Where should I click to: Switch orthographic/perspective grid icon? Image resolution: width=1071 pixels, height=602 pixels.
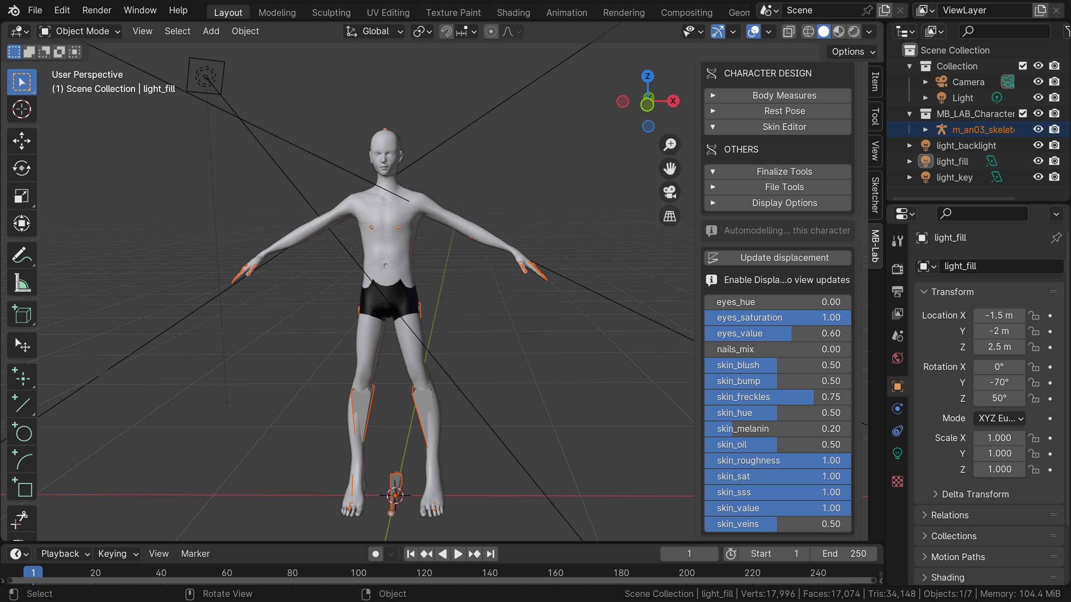(x=670, y=216)
